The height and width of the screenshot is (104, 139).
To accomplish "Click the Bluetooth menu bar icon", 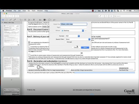I will point(121,11).
